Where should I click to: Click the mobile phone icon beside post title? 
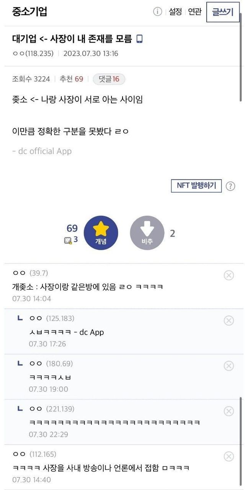139,39
